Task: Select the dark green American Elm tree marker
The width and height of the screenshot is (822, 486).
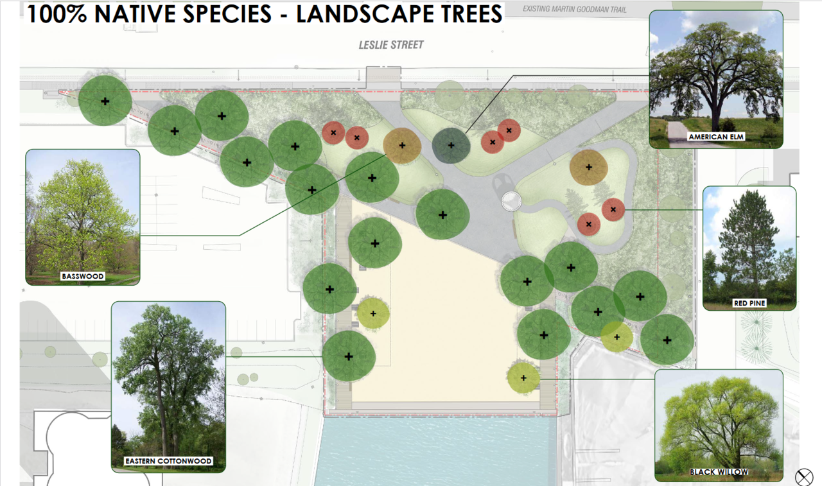Action: pyautogui.click(x=451, y=145)
